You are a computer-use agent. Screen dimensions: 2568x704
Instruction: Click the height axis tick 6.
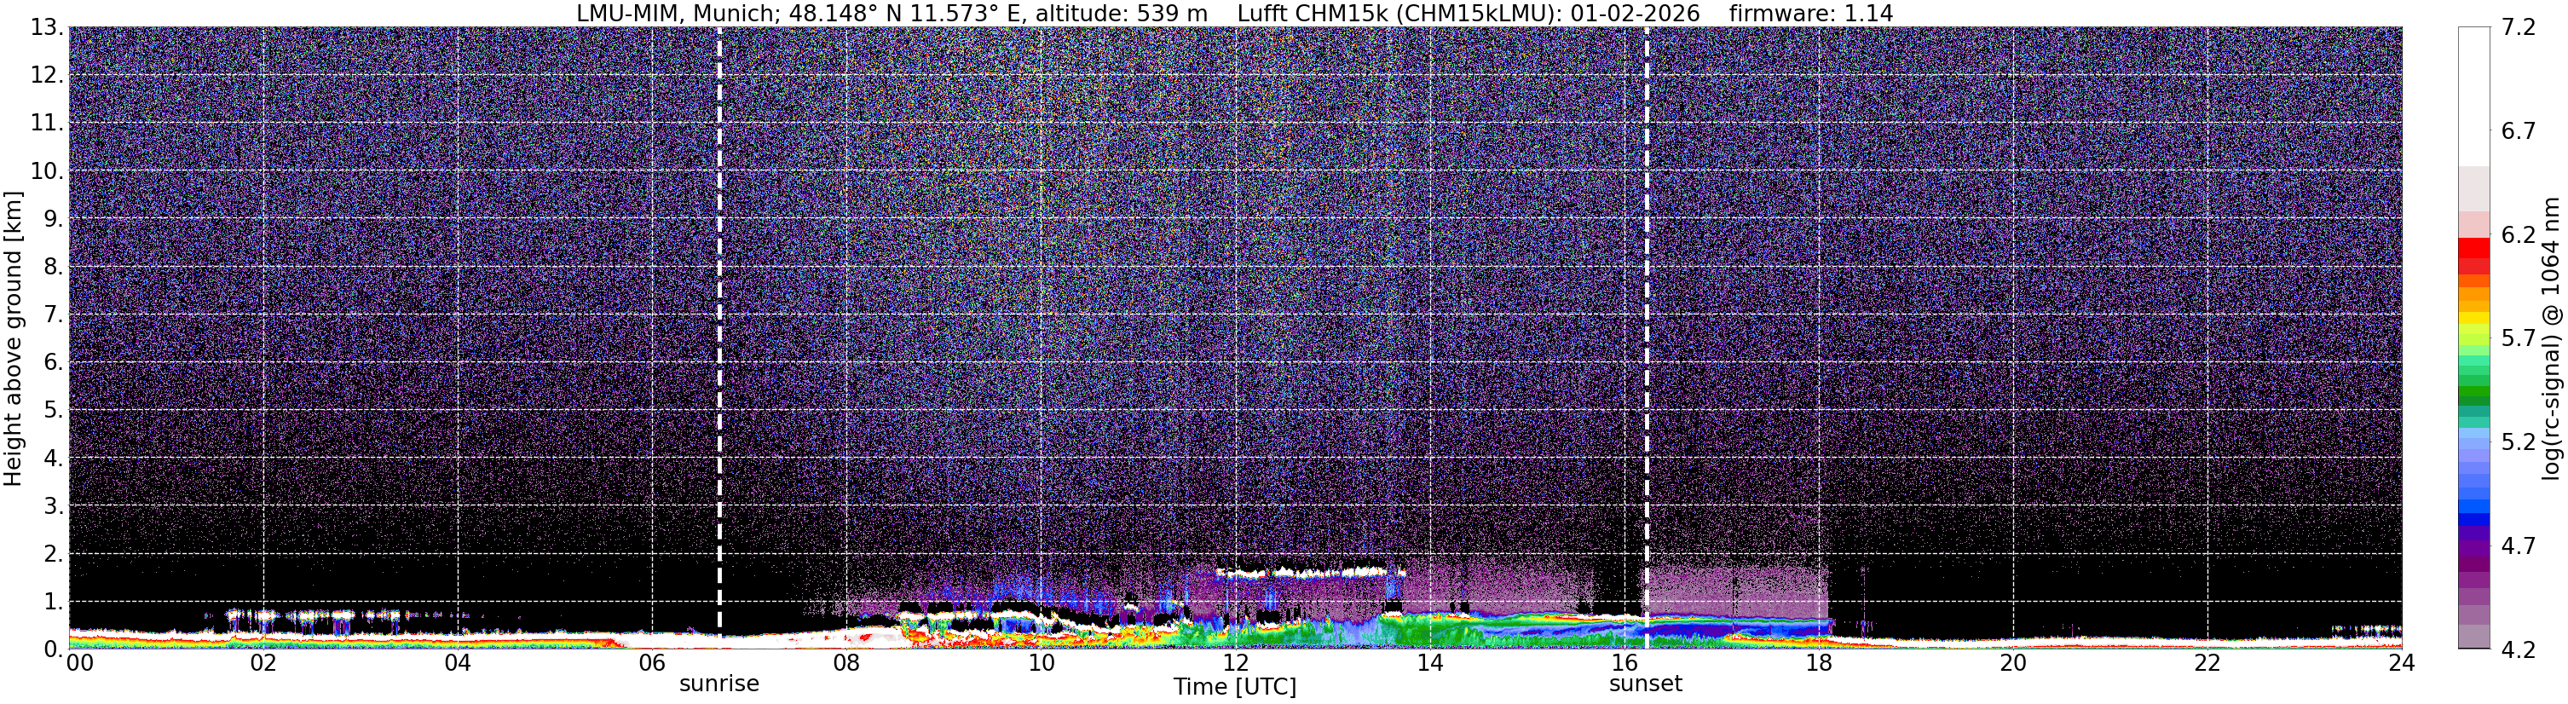pyautogui.click(x=53, y=363)
